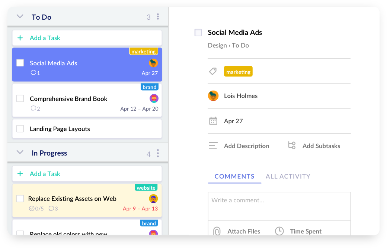Collapse the In Progress section chevron
This screenshot has width=387, height=248.
pyautogui.click(x=20, y=153)
